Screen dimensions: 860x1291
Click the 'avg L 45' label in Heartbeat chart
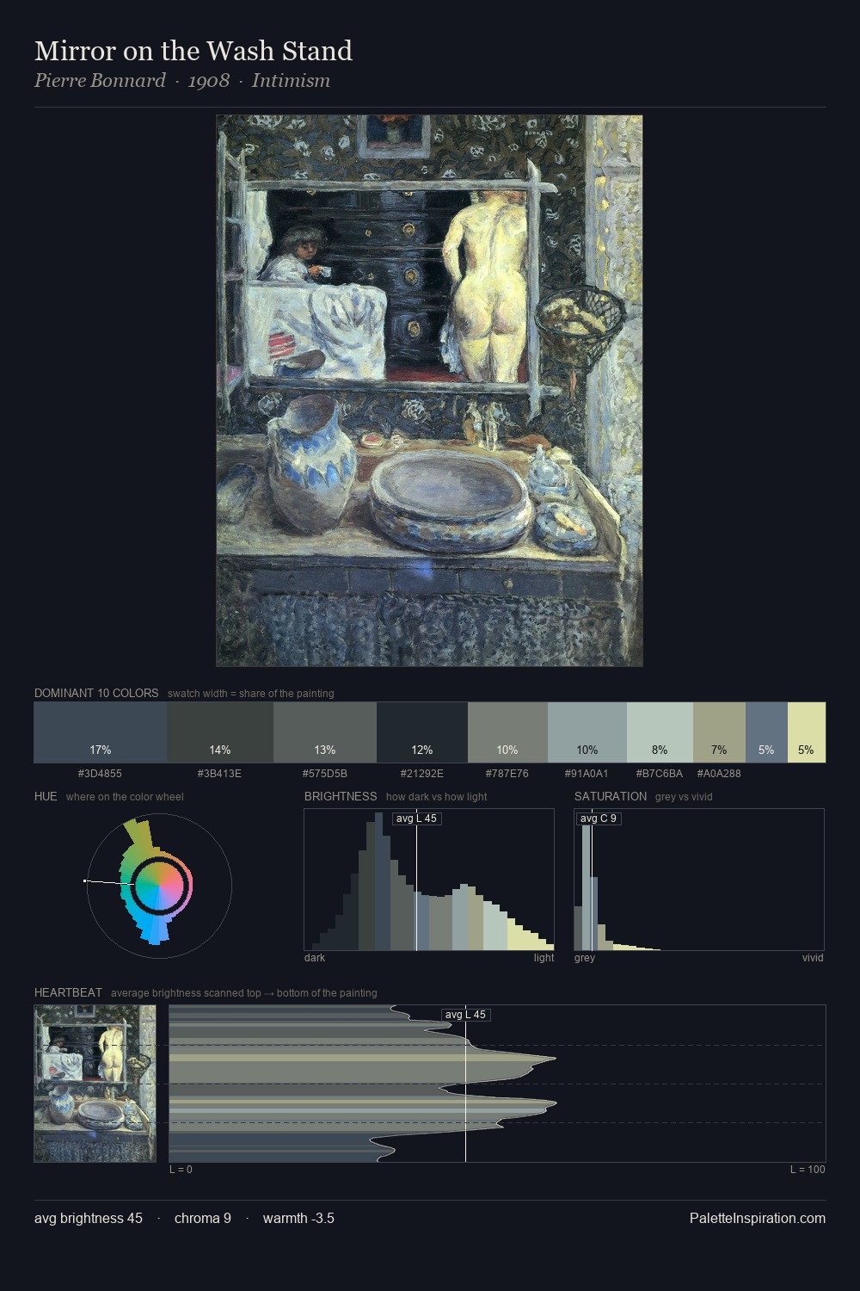pos(466,1015)
